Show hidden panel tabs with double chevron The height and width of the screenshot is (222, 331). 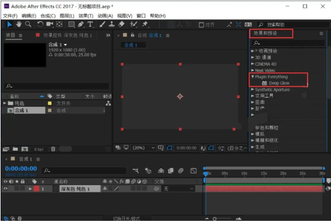[x=108, y=35]
